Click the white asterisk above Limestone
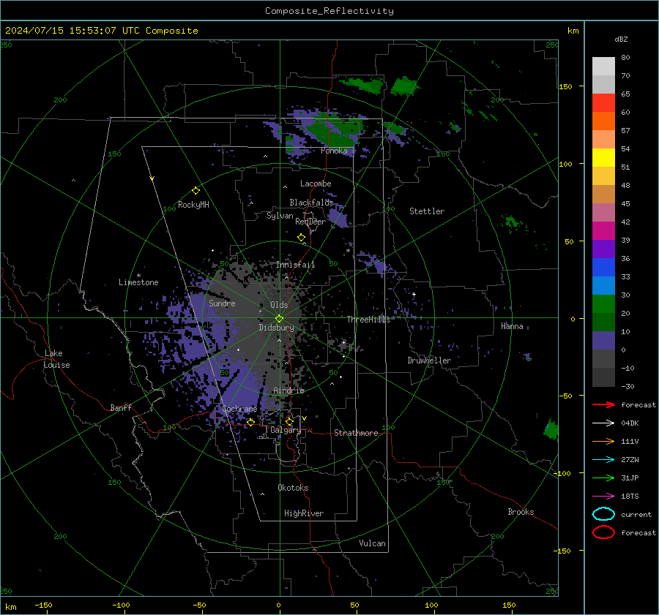This screenshot has height=615, width=659. tap(138, 276)
